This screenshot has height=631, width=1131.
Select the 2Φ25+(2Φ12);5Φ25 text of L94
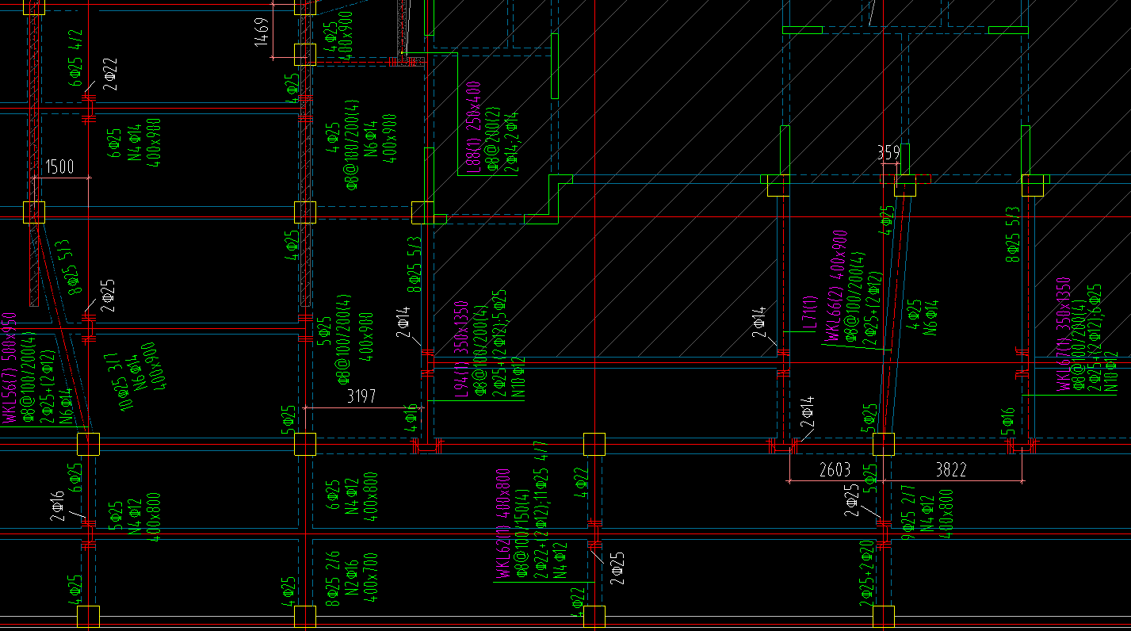[x=499, y=342]
